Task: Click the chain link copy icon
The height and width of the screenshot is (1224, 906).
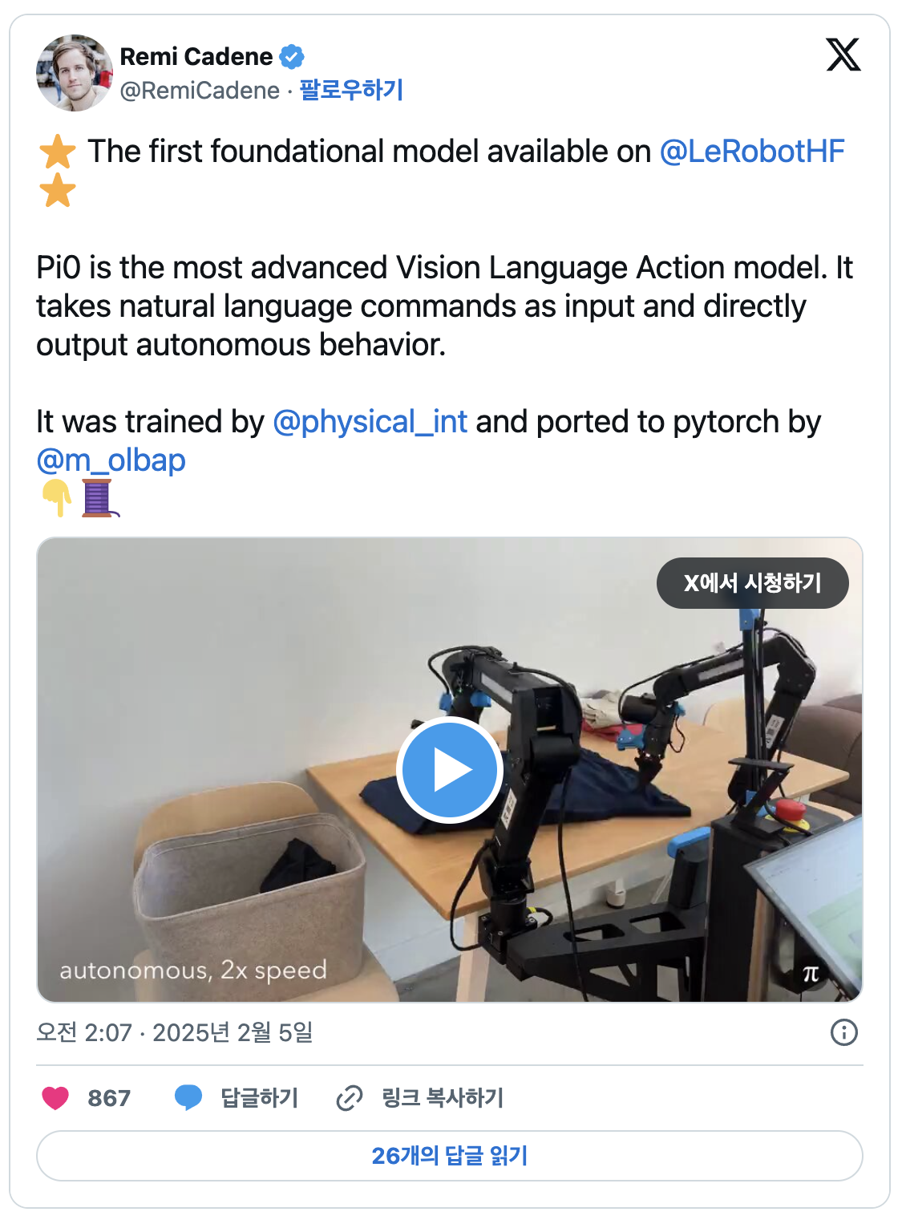Action: (350, 1098)
